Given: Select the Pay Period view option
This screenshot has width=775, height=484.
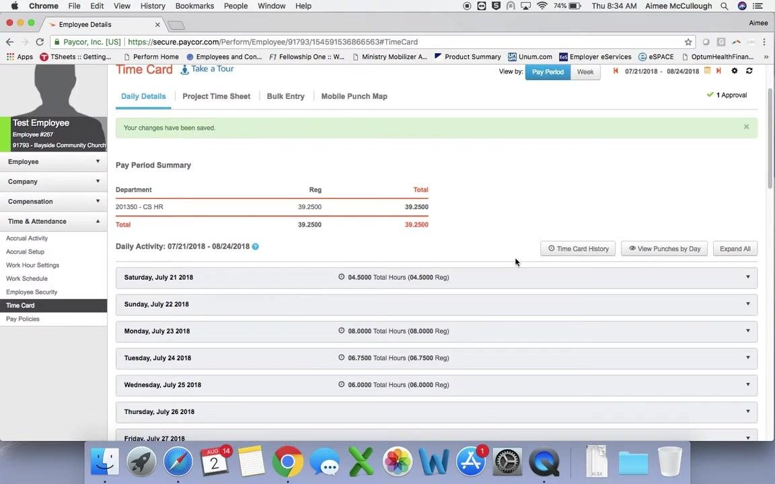Looking at the screenshot, I should click(548, 72).
